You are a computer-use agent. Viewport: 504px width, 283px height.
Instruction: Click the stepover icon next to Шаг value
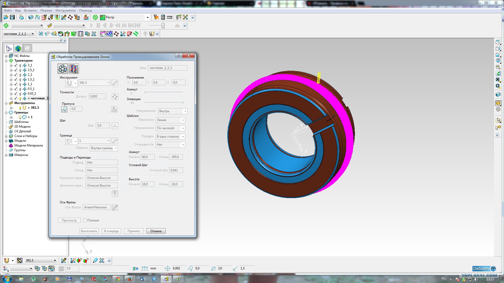click(x=115, y=126)
